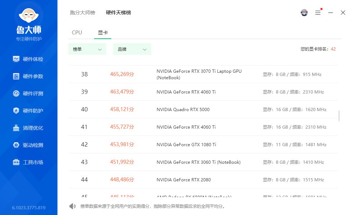Select RTX 4060 Ti 16 GB row
This screenshot has width=352, height=215.
203,127
